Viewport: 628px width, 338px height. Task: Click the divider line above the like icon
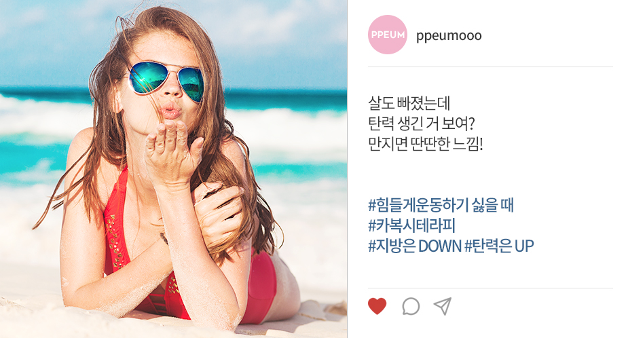click(490, 288)
